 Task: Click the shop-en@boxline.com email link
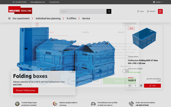(38, 2)
